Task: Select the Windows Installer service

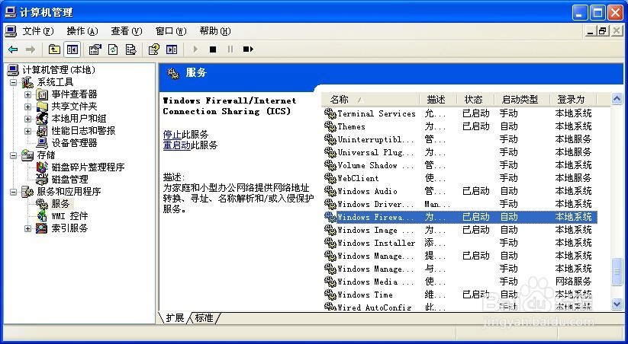Action: (461, 243)
